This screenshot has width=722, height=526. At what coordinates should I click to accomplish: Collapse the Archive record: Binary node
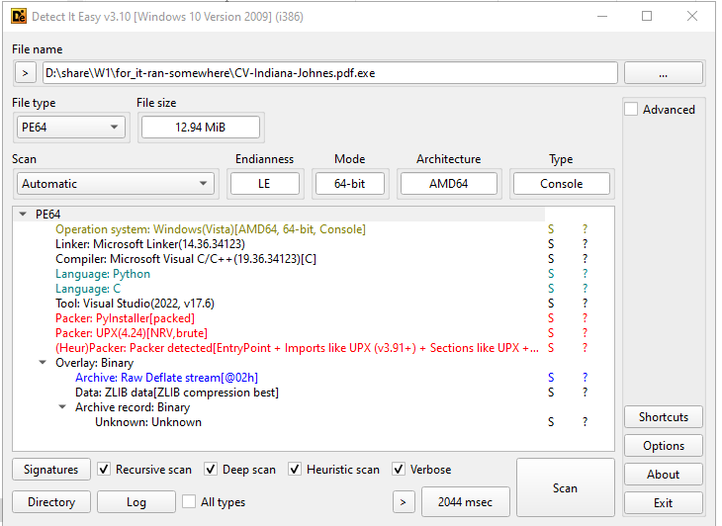62,407
